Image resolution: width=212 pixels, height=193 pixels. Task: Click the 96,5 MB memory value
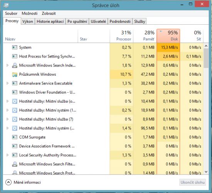(148, 128)
